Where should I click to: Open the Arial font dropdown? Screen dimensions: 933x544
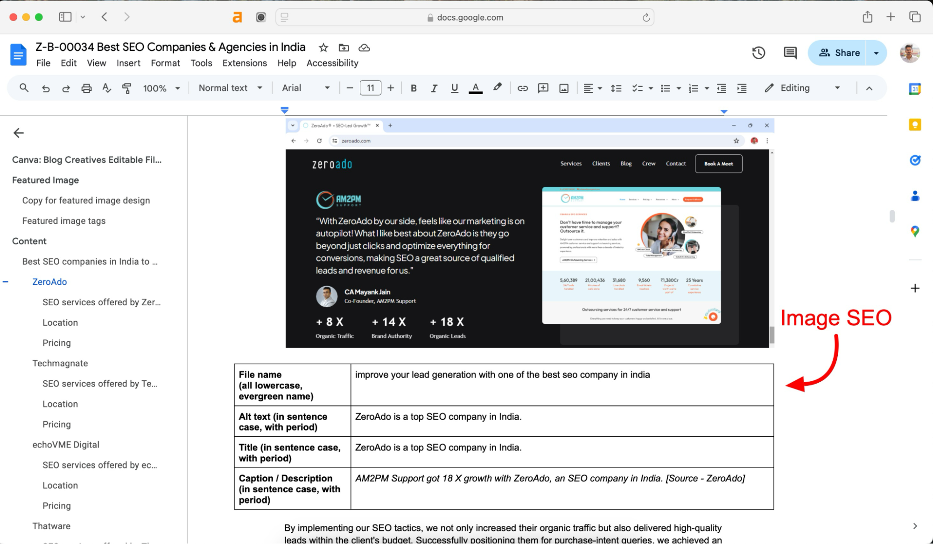coord(306,88)
